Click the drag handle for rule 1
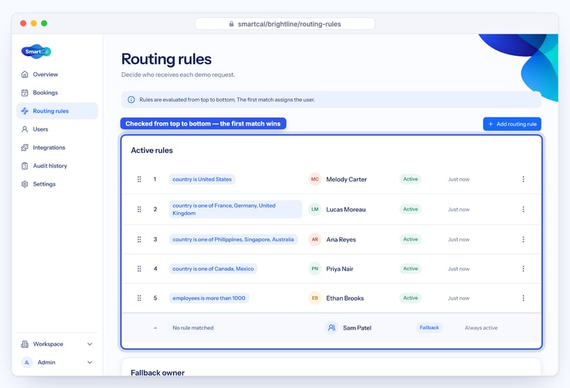 (x=139, y=179)
